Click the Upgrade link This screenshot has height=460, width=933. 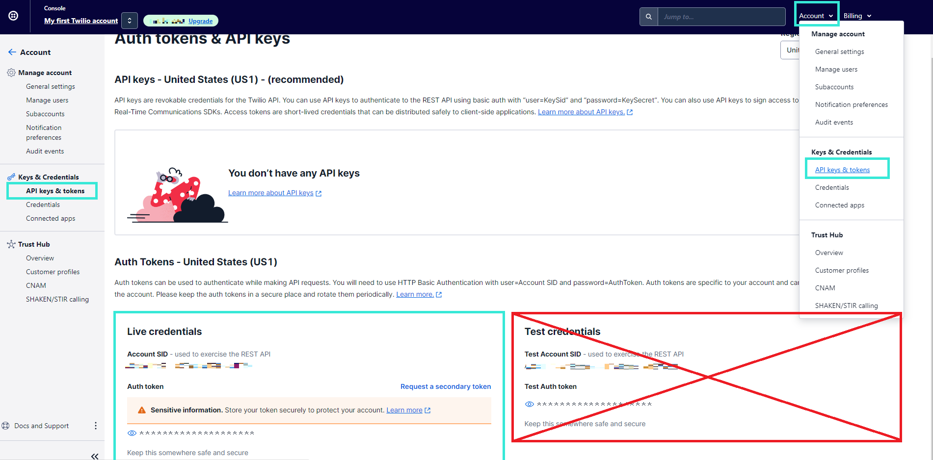pyautogui.click(x=200, y=21)
